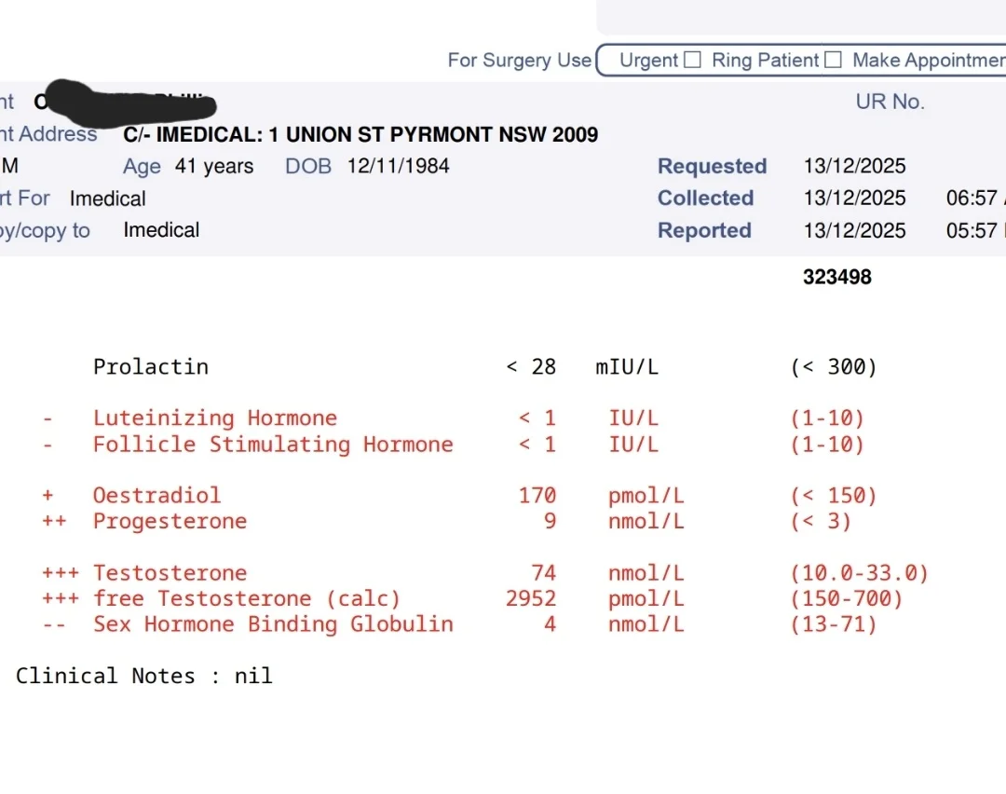The width and height of the screenshot is (1006, 794).
Task: Tick the Urgent checkbox
Action: [x=692, y=60]
